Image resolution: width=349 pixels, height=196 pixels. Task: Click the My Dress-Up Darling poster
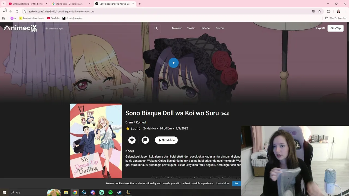96,141
